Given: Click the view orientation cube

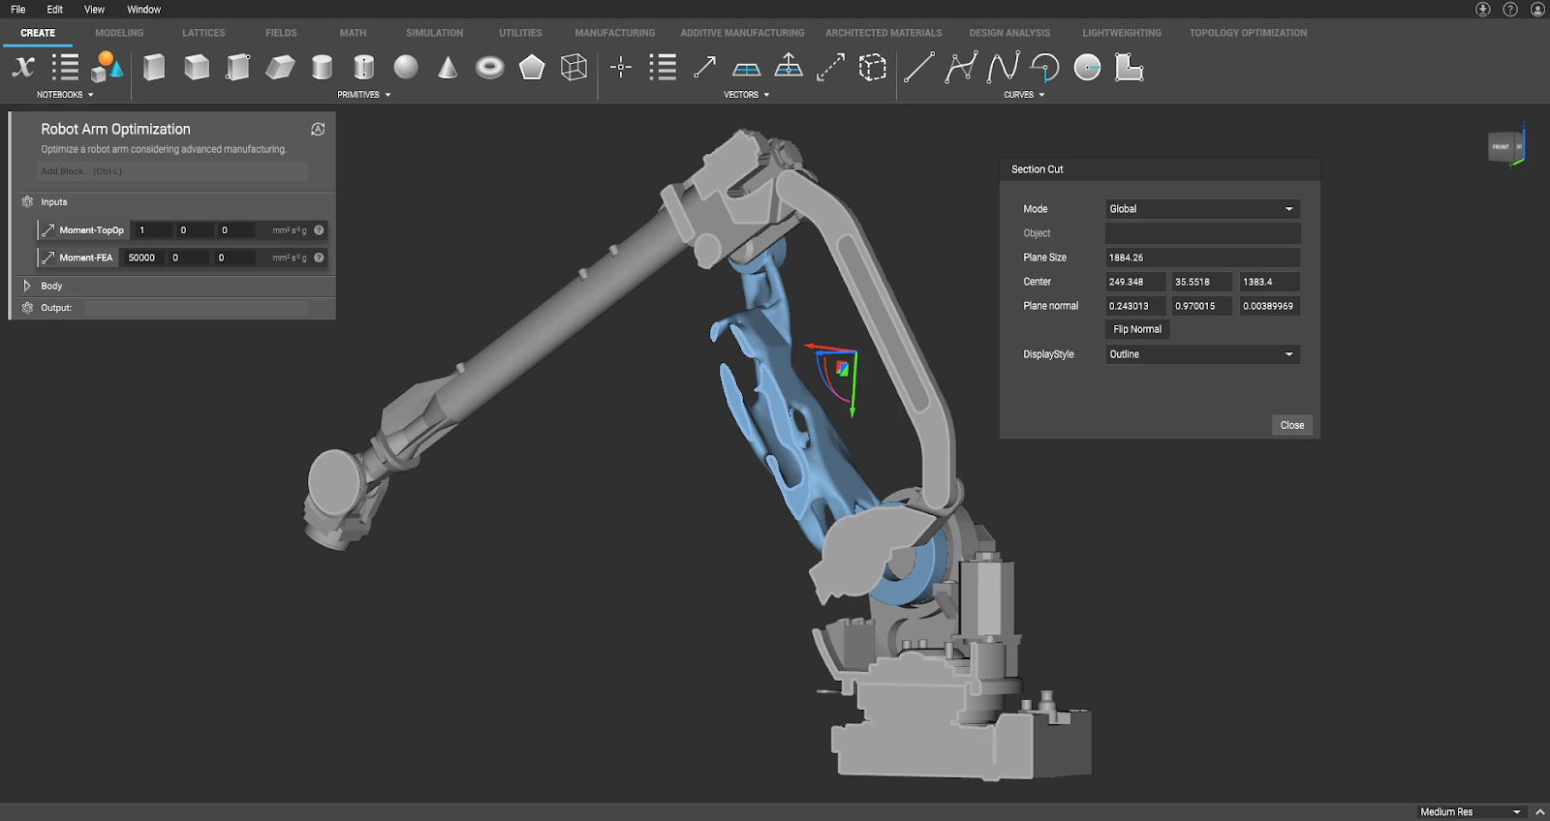Looking at the screenshot, I should [x=1504, y=147].
